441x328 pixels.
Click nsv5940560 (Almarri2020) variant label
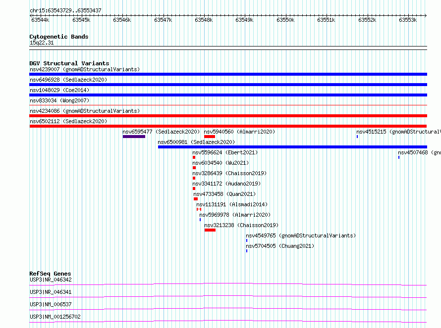(x=239, y=132)
